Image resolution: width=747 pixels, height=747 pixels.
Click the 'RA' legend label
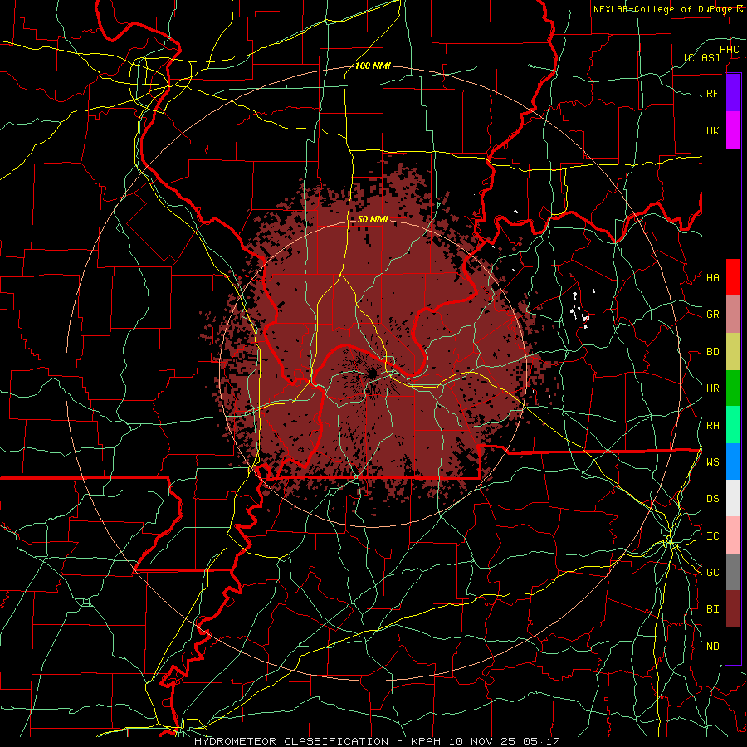[x=713, y=426]
